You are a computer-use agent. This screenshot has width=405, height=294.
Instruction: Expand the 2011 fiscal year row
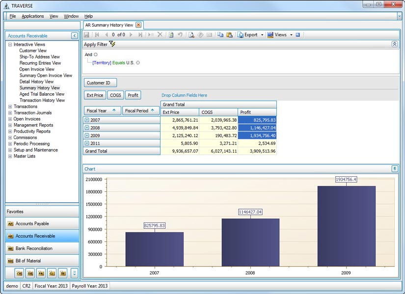tap(87, 143)
